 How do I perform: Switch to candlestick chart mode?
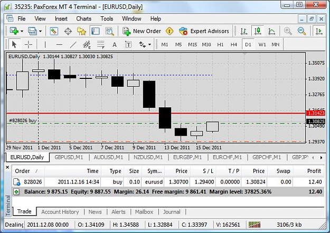pos(258,31)
